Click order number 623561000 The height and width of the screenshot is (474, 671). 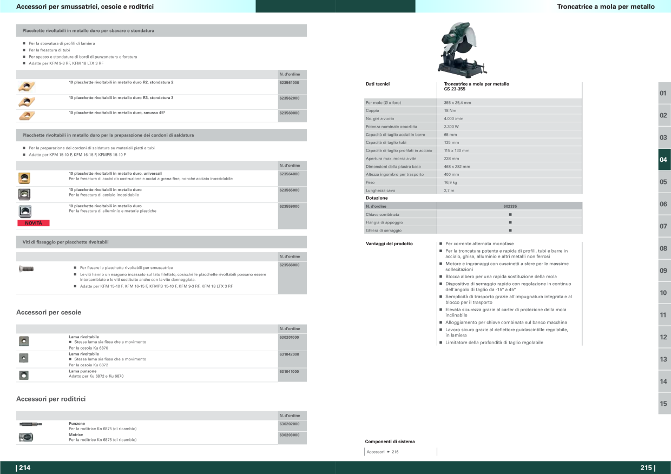coord(289,82)
